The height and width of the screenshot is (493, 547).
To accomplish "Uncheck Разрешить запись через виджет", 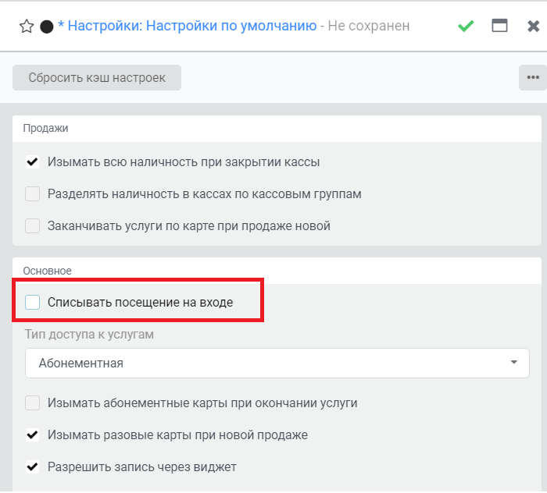I will tap(33, 467).
